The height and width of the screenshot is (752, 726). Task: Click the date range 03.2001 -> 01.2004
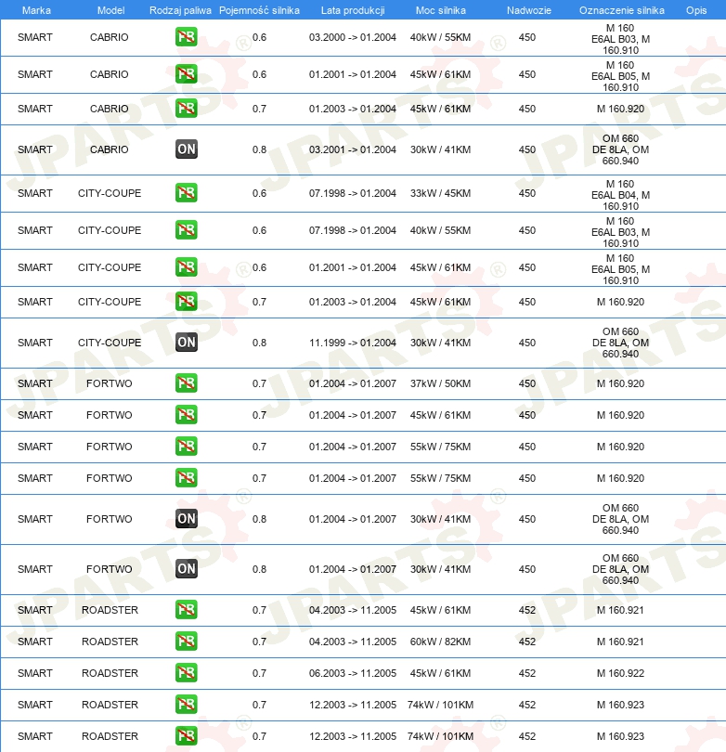pyautogui.click(x=353, y=149)
